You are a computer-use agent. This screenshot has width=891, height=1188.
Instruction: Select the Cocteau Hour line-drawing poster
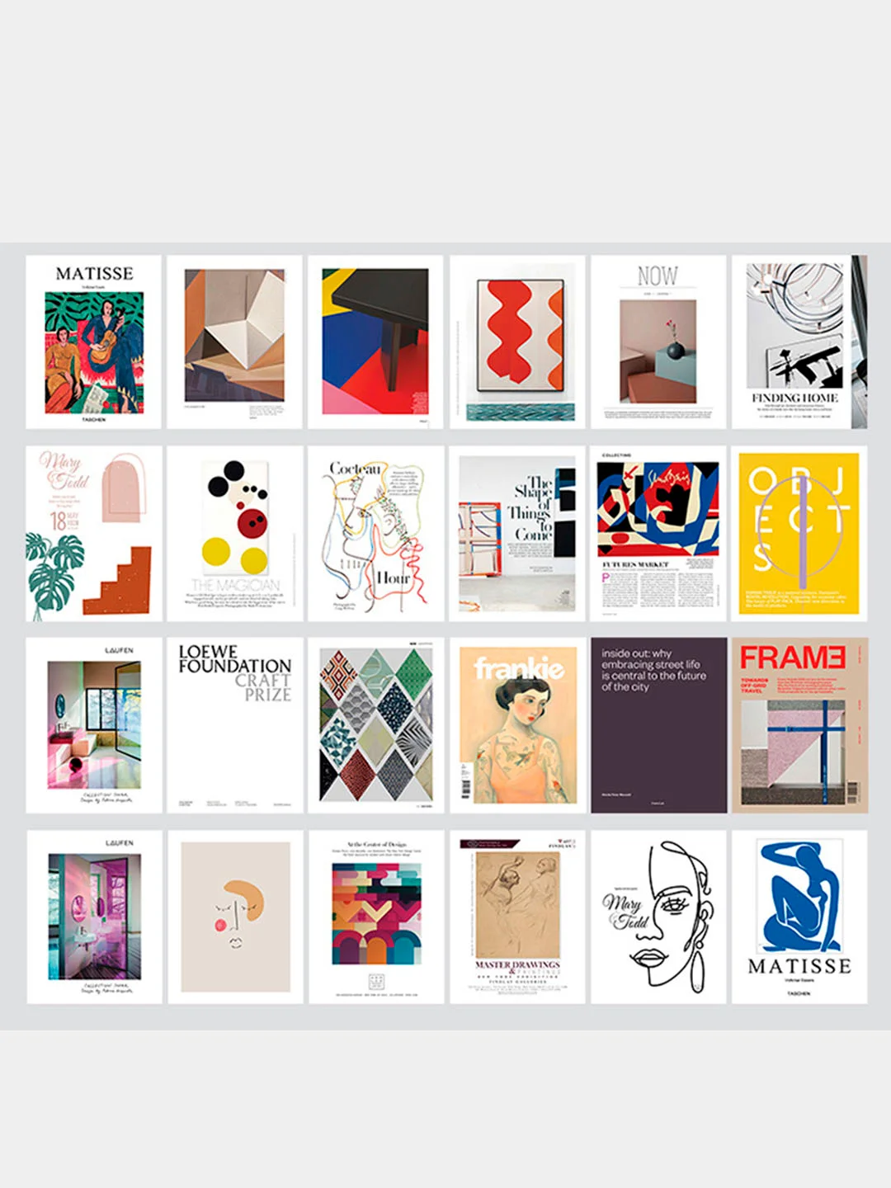pyautogui.click(x=376, y=534)
